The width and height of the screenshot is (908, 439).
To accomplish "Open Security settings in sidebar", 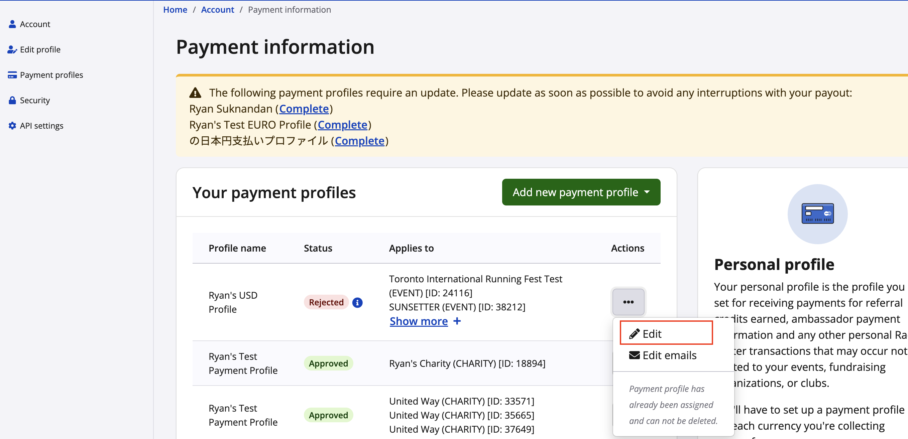I will [34, 100].
